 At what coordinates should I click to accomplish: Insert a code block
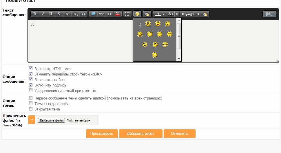tap(109, 14)
